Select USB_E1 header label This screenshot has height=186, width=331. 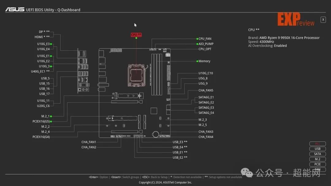tap(180, 152)
